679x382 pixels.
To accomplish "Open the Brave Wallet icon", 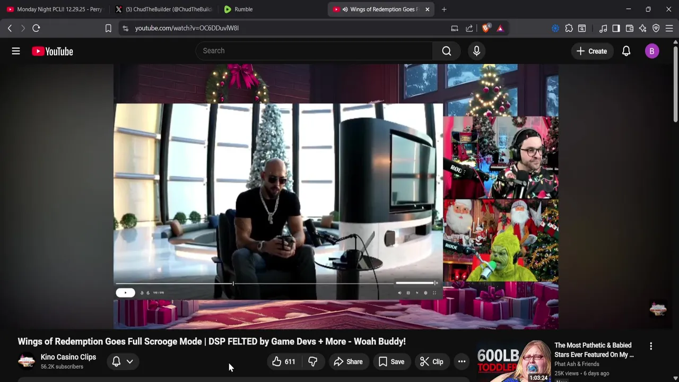I will (x=630, y=28).
